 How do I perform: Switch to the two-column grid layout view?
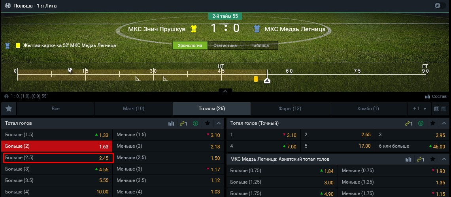(x=436, y=109)
